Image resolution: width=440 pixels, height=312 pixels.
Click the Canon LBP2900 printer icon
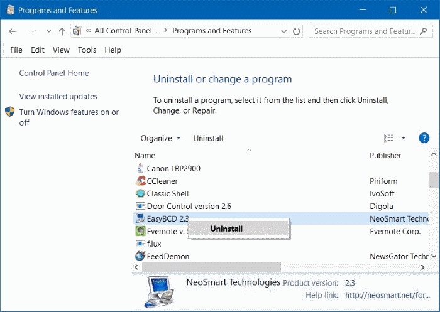pyautogui.click(x=141, y=168)
